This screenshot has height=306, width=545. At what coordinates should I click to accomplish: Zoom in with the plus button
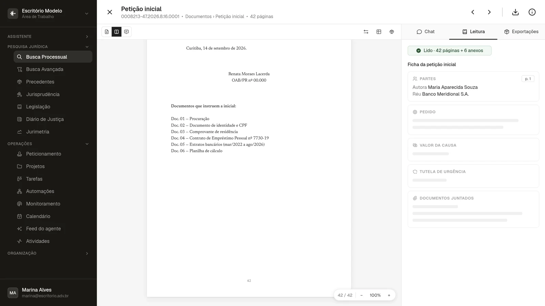pyautogui.click(x=389, y=295)
